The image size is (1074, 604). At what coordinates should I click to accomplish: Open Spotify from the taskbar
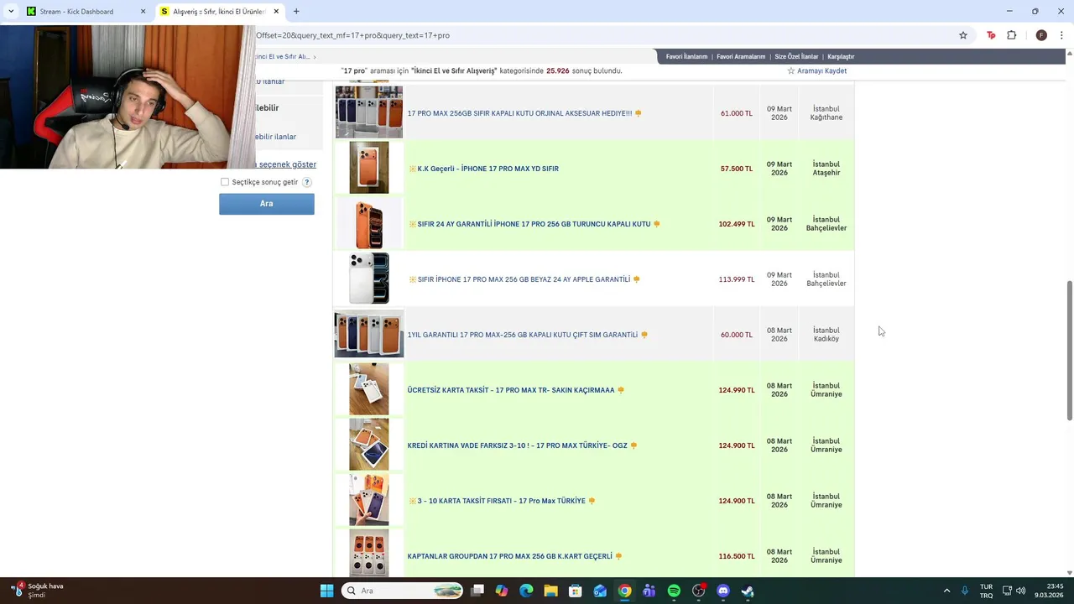[674, 591]
